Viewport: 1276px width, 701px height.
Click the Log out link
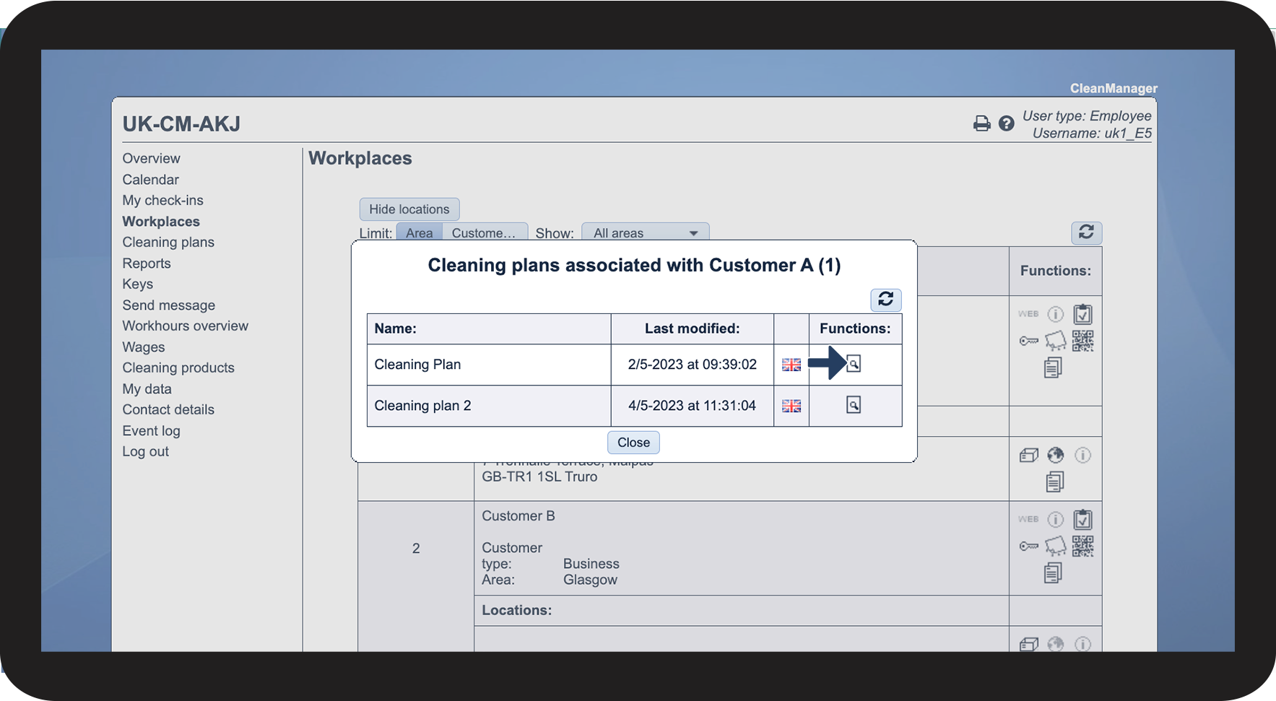point(145,452)
